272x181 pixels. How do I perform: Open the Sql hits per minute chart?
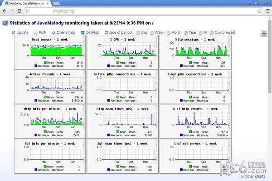pos(50,156)
